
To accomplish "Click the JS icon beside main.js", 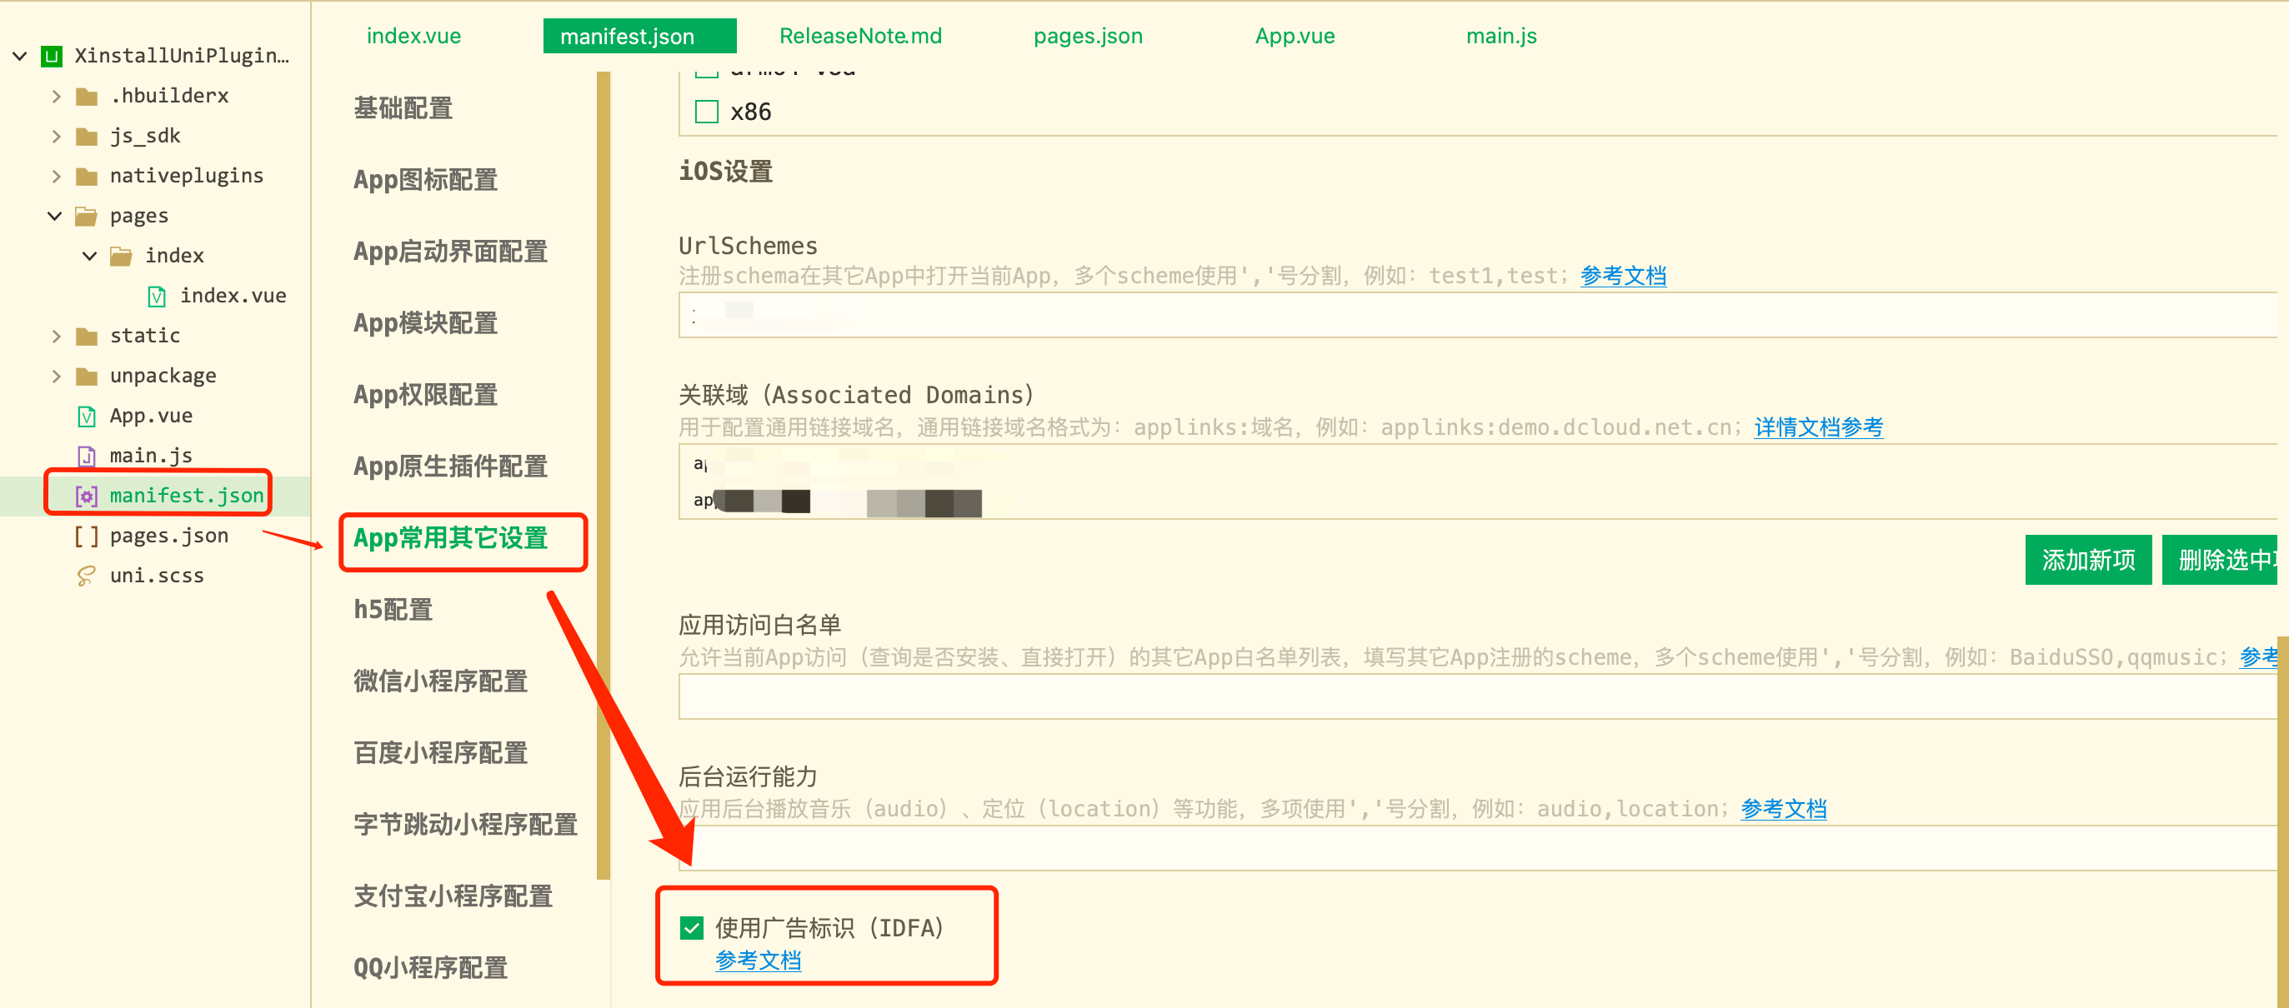I will point(85,455).
